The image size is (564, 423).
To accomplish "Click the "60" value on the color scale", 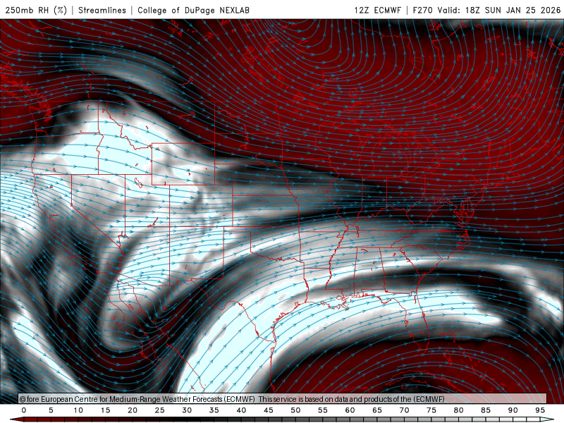I will pos(350,410).
